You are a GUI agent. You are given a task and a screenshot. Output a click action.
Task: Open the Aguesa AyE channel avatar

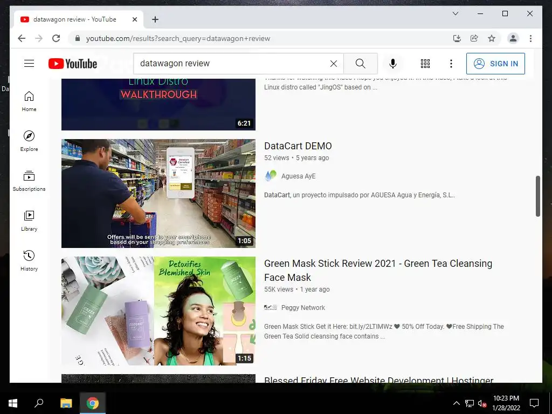coord(271,176)
